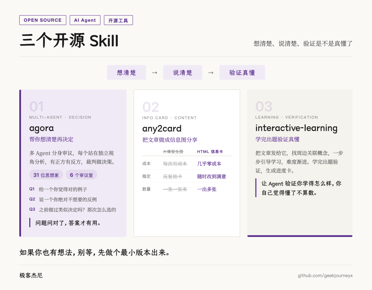Click the OPEN SOURCE tag
This screenshot has width=372, height=290.
43,20
